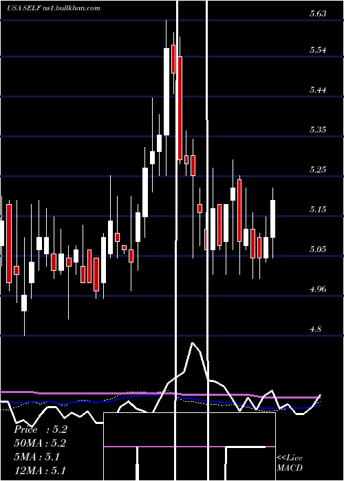Screen dimensions: 344x481
Task: Click the 5.05 price axis label
Action: pos(318,249)
